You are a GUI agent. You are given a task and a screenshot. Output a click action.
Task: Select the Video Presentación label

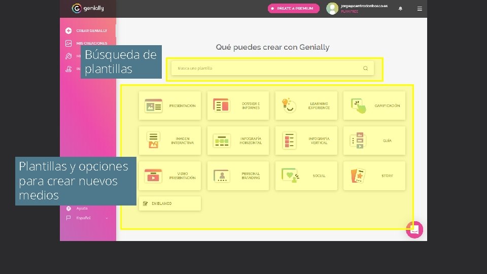[182, 176]
